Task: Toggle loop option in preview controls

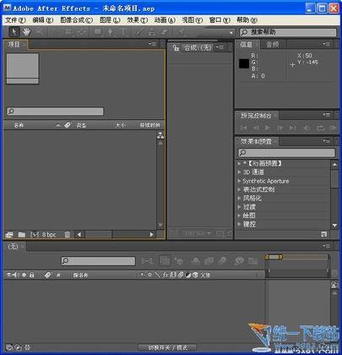Action: [x=321, y=128]
